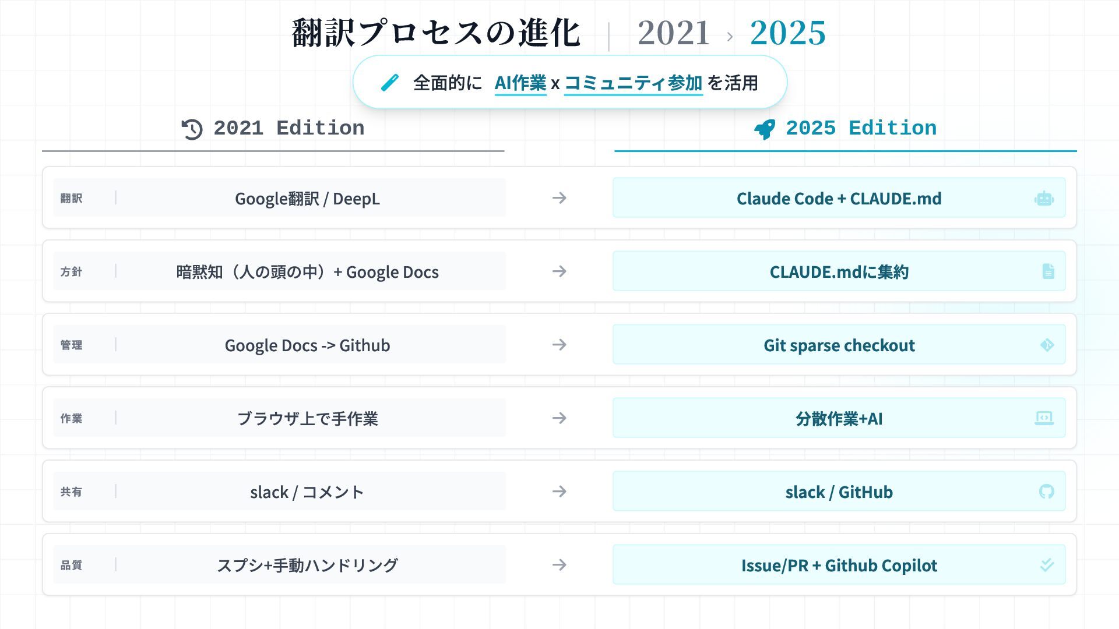
Task: Click the arrow between Google翻訳 and Claude Code
Action: click(559, 198)
